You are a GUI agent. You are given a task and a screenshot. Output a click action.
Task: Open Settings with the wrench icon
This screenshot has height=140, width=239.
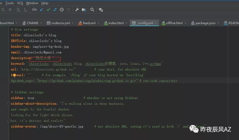77,10
